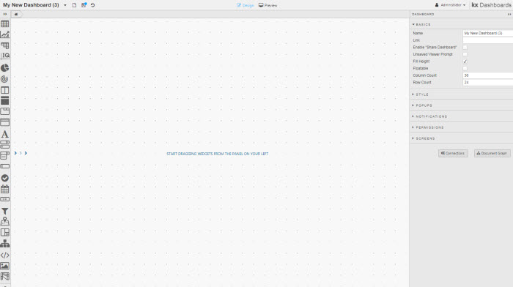The width and height of the screenshot is (513, 287).
Task: Select the Data Filter funnel widget
Action: click(5, 211)
